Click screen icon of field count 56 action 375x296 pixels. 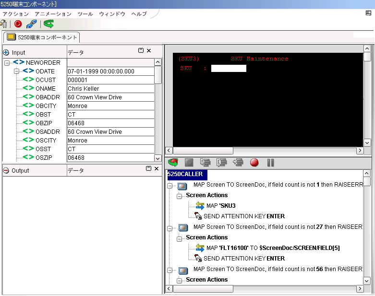(183, 270)
